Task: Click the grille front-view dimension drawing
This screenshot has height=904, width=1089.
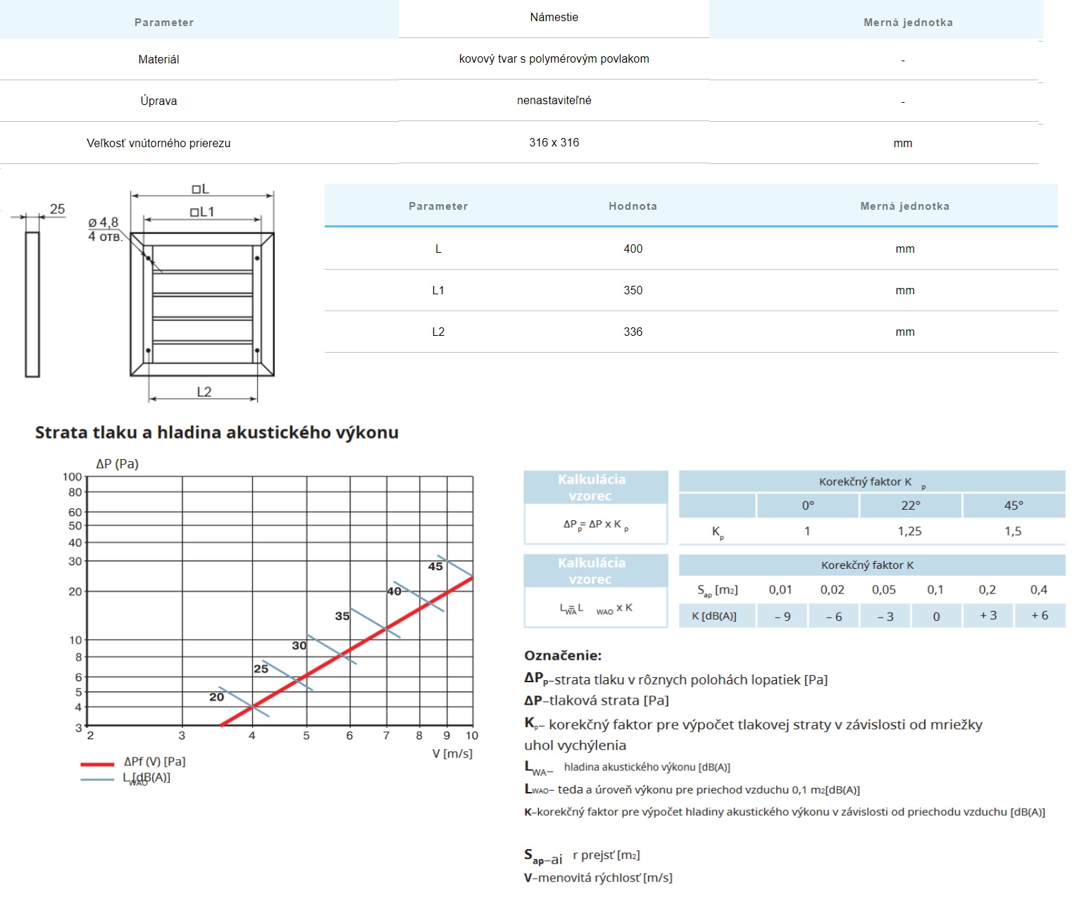Action: (x=202, y=304)
